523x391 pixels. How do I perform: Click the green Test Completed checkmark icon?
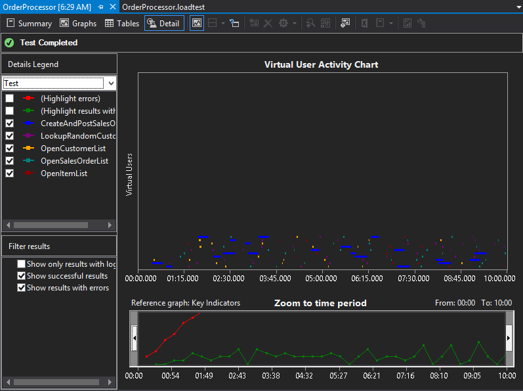[9, 43]
